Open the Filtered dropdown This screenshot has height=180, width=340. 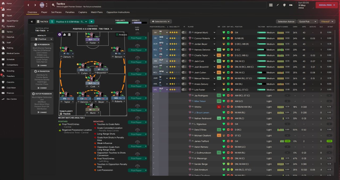[x=327, y=22]
